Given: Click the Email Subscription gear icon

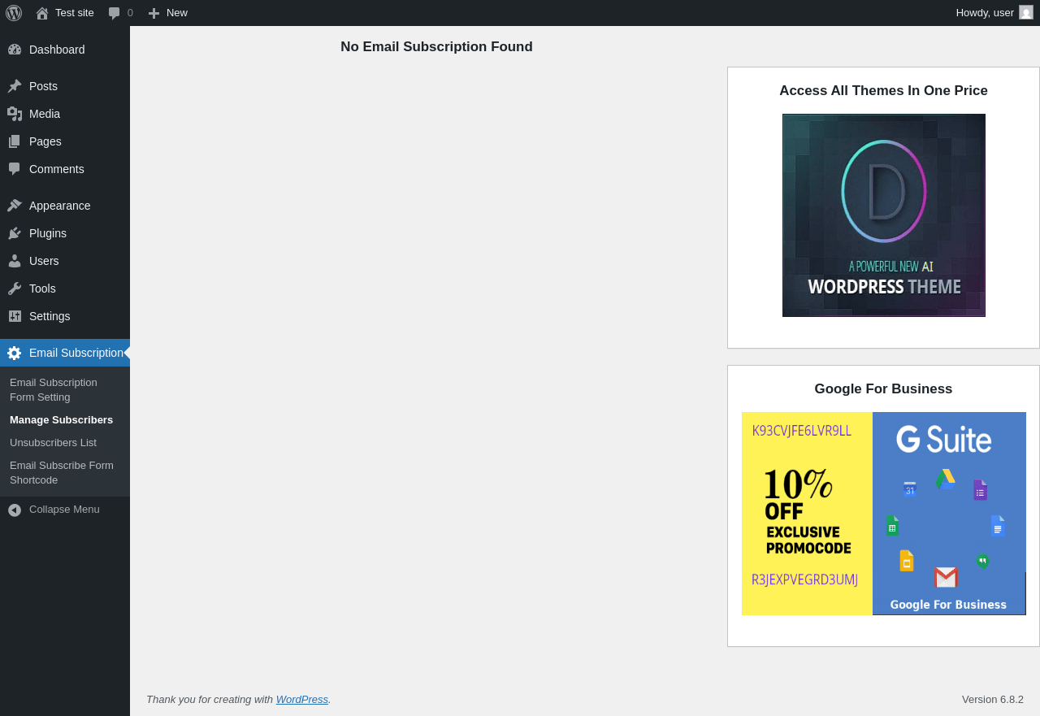Looking at the screenshot, I should pyautogui.click(x=15, y=353).
